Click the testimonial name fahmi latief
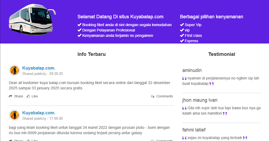 click(x=194, y=130)
